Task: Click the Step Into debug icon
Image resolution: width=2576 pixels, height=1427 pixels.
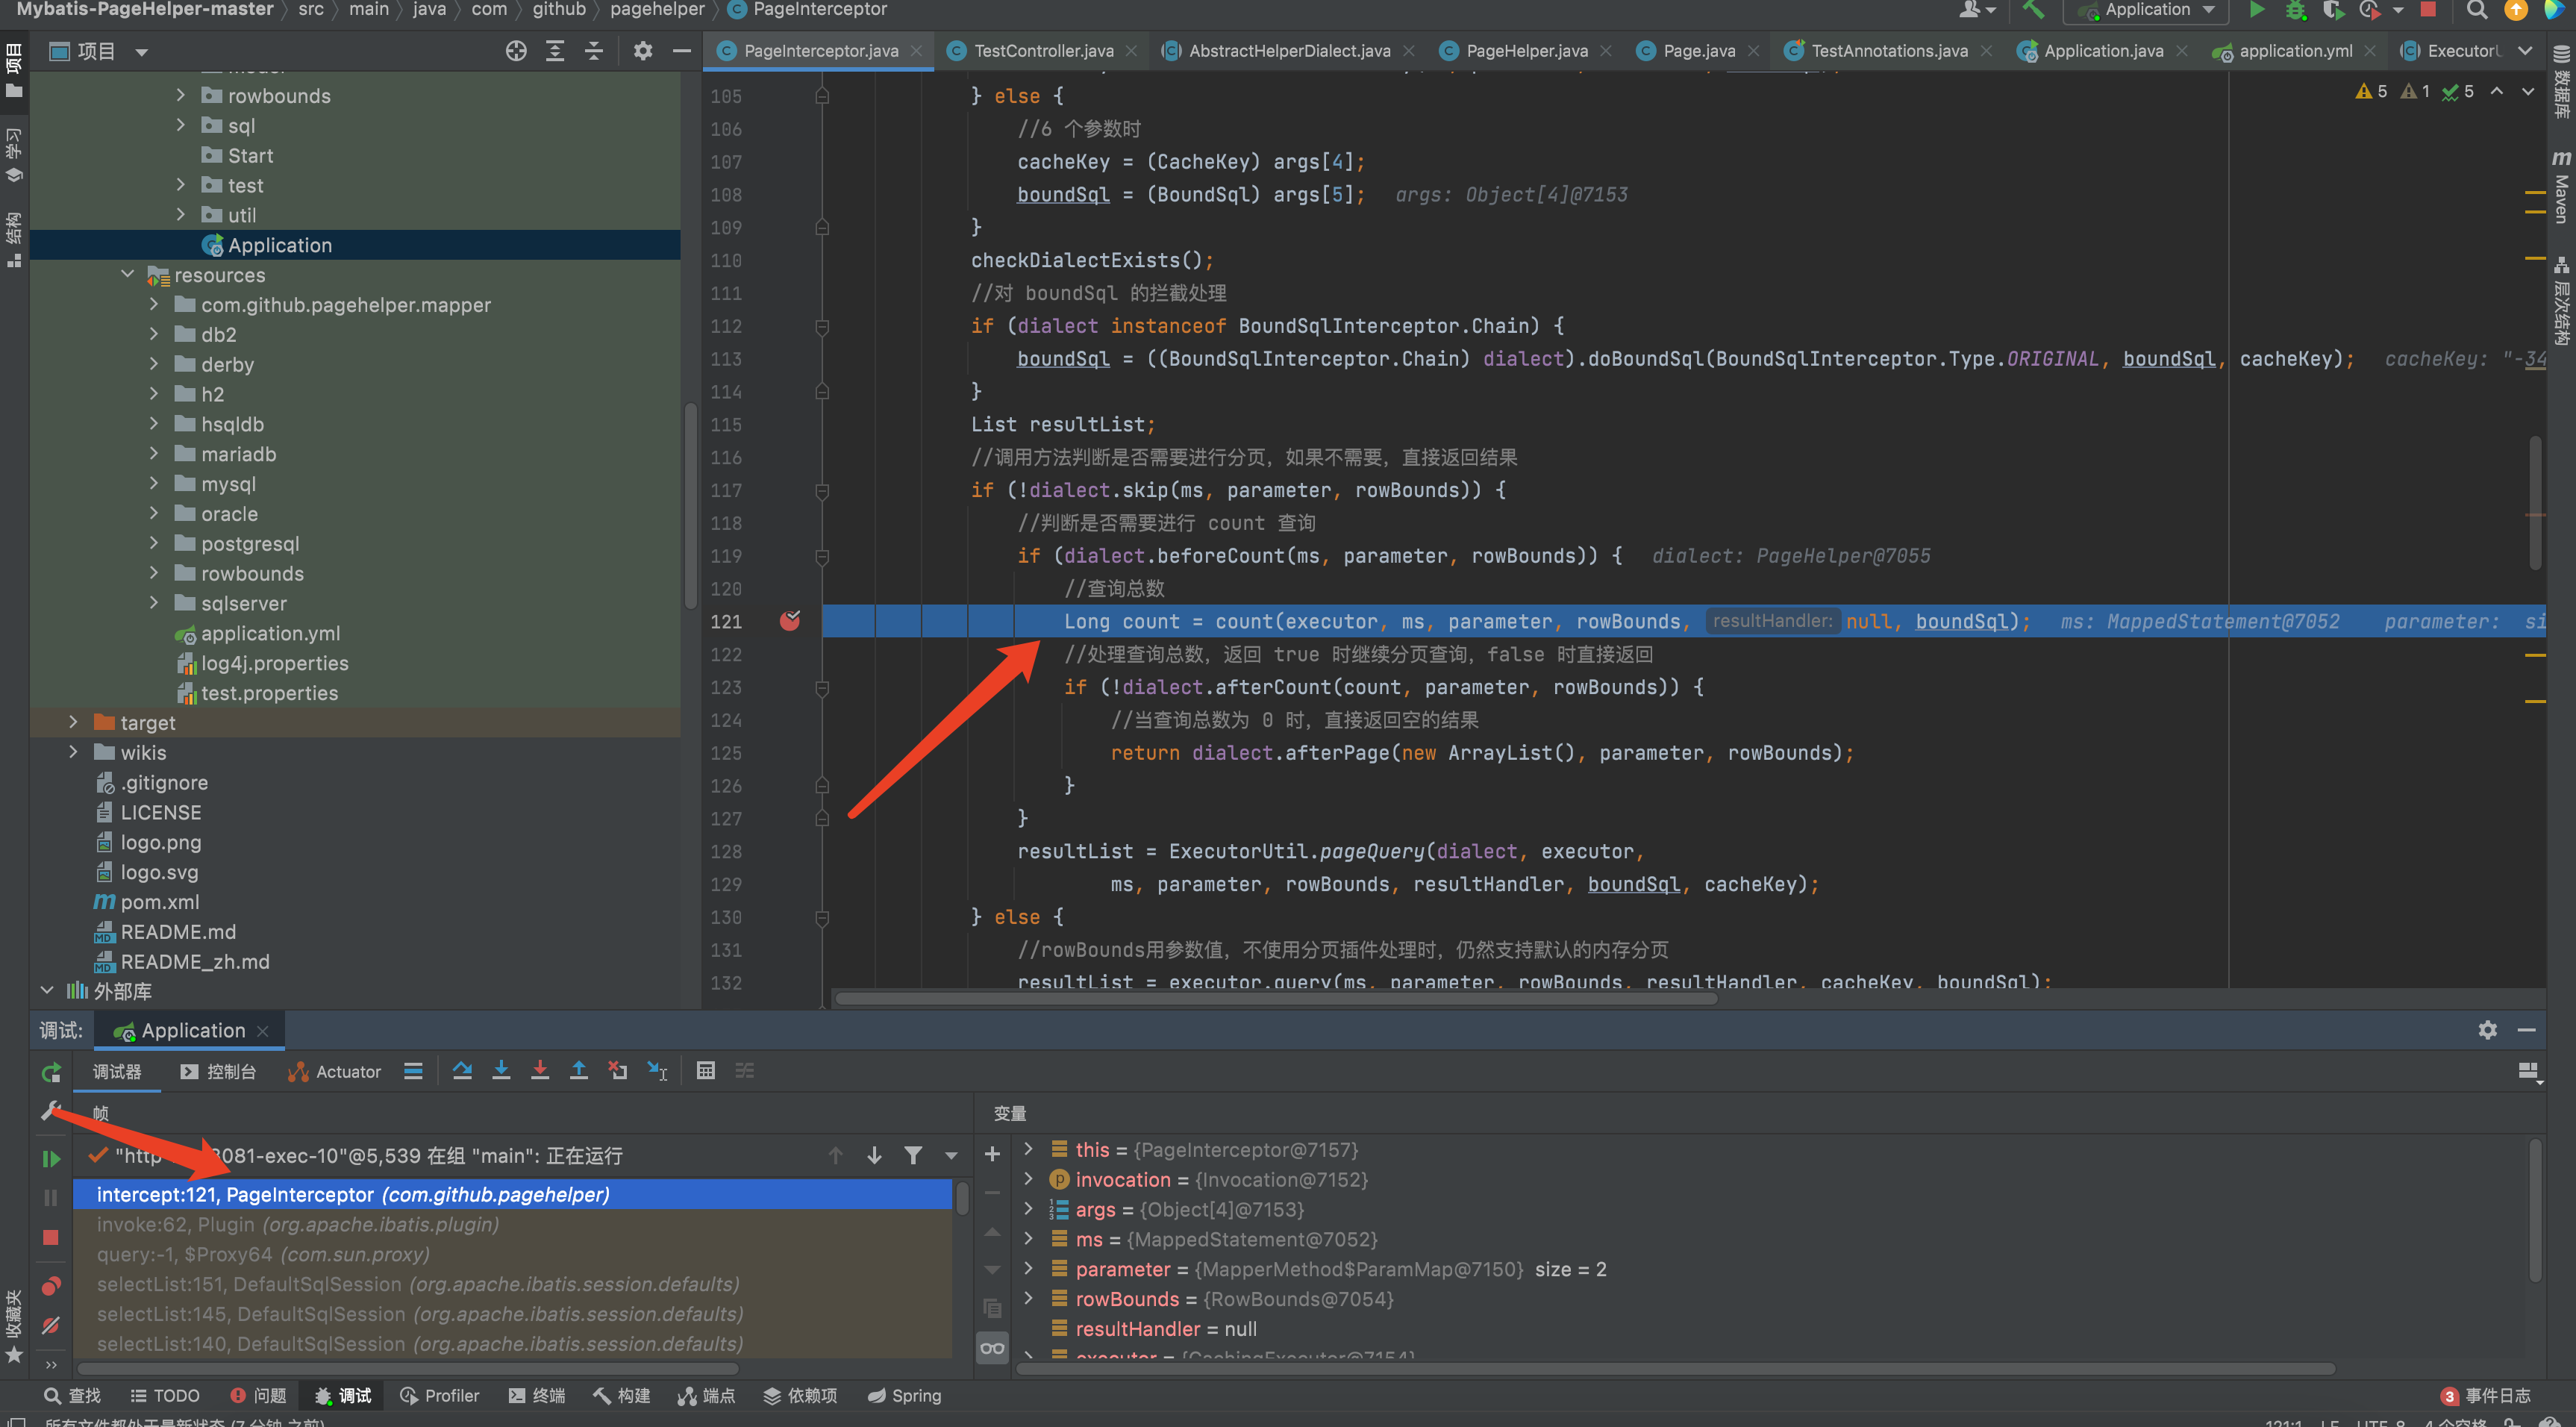Action: point(501,1071)
